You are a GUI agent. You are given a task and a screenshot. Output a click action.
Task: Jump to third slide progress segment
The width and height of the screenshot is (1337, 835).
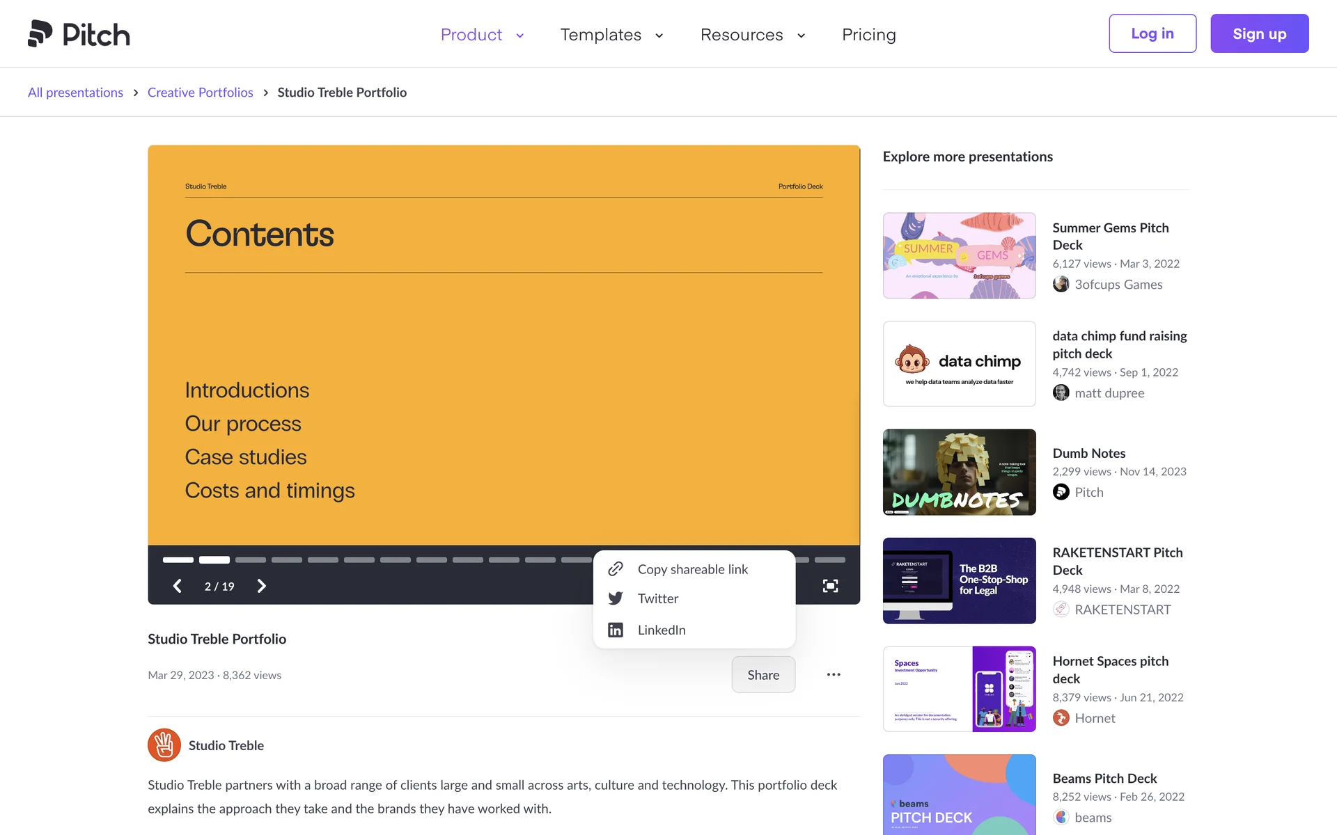[251, 559]
